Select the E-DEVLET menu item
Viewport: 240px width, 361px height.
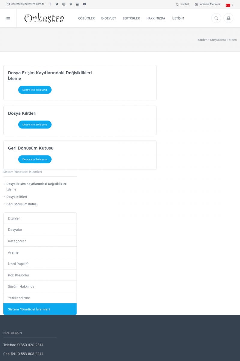109,18
